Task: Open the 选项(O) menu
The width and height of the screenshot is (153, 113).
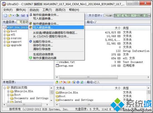Action: coord(60,10)
